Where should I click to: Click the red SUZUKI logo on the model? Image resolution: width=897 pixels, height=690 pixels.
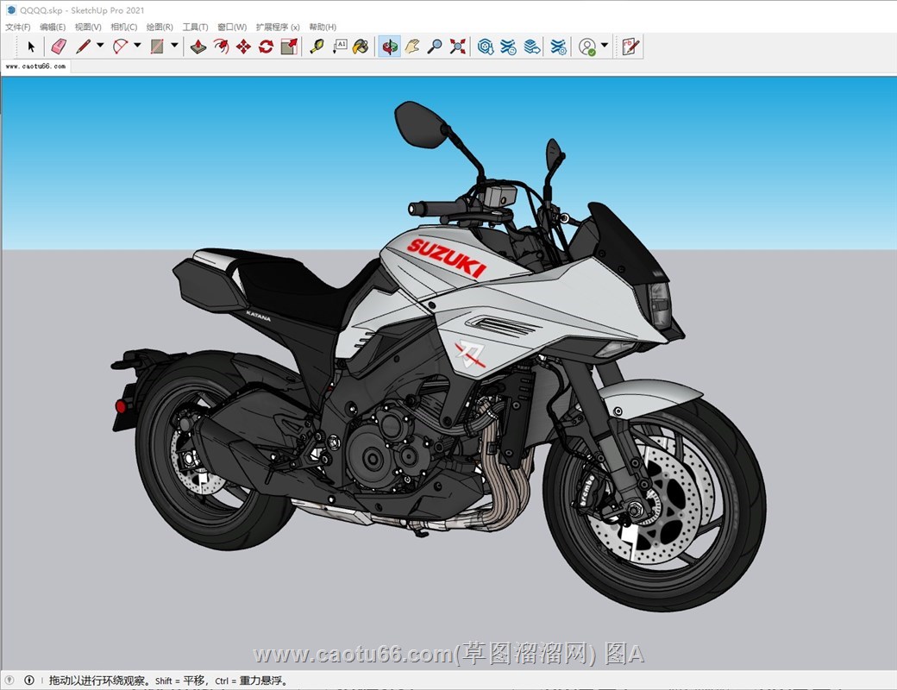click(x=447, y=257)
